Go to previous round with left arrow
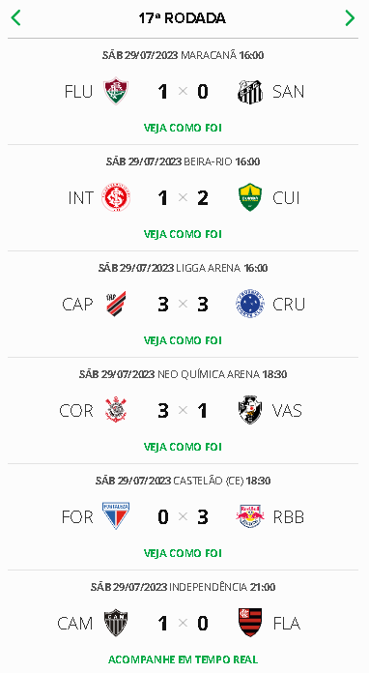The width and height of the screenshot is (369, 673). click(15, 18)
